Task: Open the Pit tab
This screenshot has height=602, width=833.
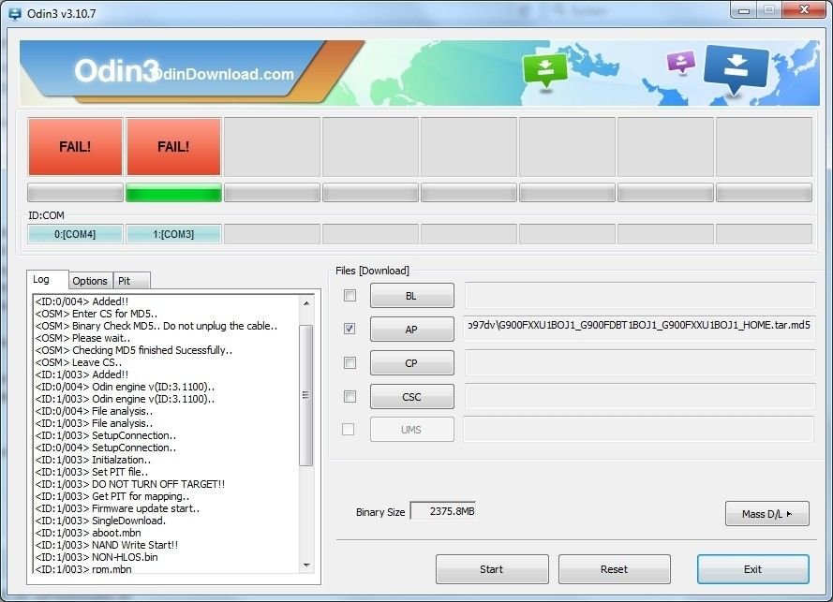Action: [x=125, y=281]
